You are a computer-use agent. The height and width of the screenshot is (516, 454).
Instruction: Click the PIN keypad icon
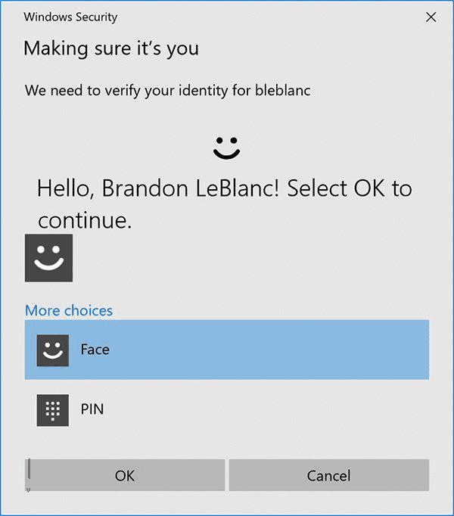coord(52,410)
